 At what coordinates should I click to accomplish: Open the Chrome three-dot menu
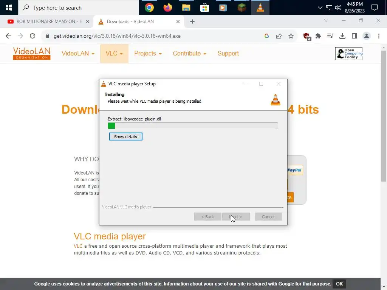click(x=379, y=36)
